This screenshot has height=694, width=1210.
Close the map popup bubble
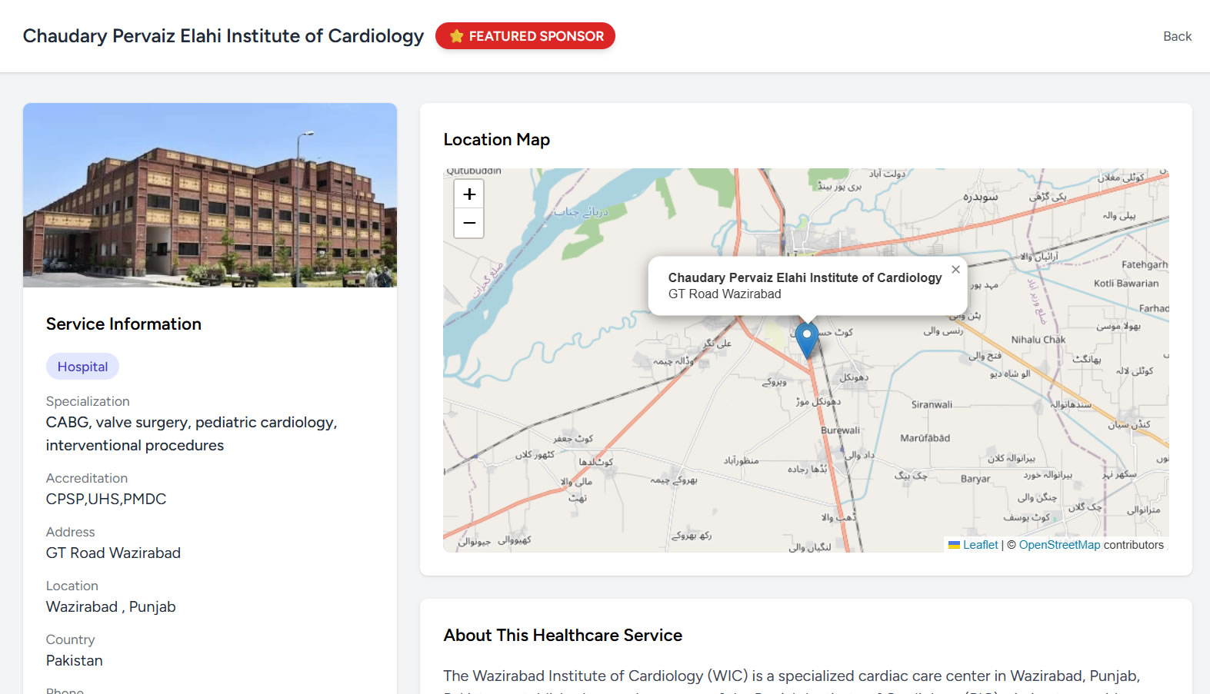pyautogui.click(x=955, y=270)
